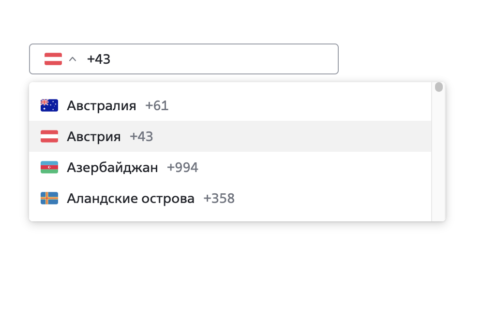Click the Azerbaijani flag next to +994
This screenshot has width=481, height=318.
coord(48,167)
